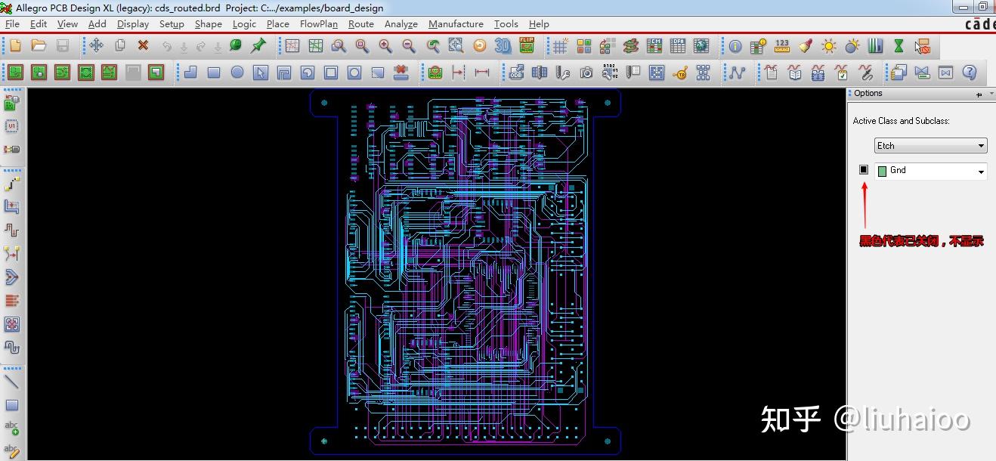The height and width of the screenshot is (461, 996).
Task: Open the Active Class dropdown showing Etch
Action: (x=929, y=145)
